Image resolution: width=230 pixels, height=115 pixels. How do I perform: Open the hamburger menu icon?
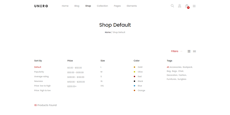194,6
